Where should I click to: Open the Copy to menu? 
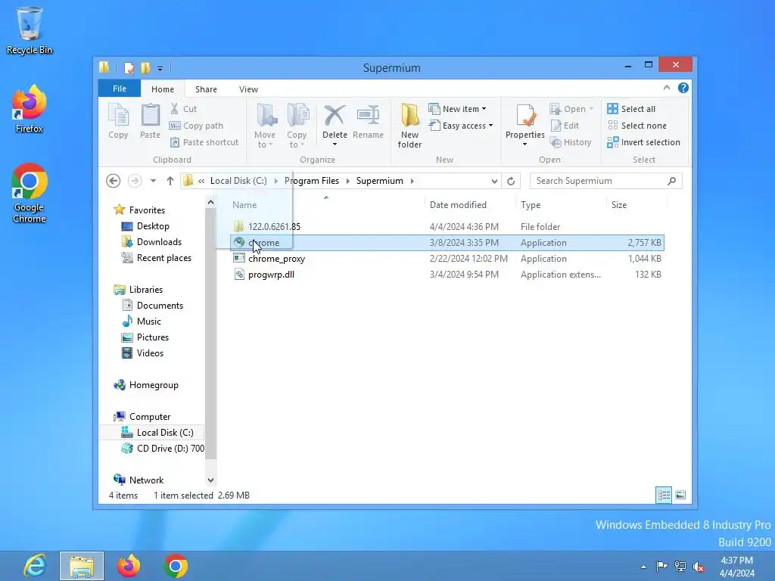point(297,126)
